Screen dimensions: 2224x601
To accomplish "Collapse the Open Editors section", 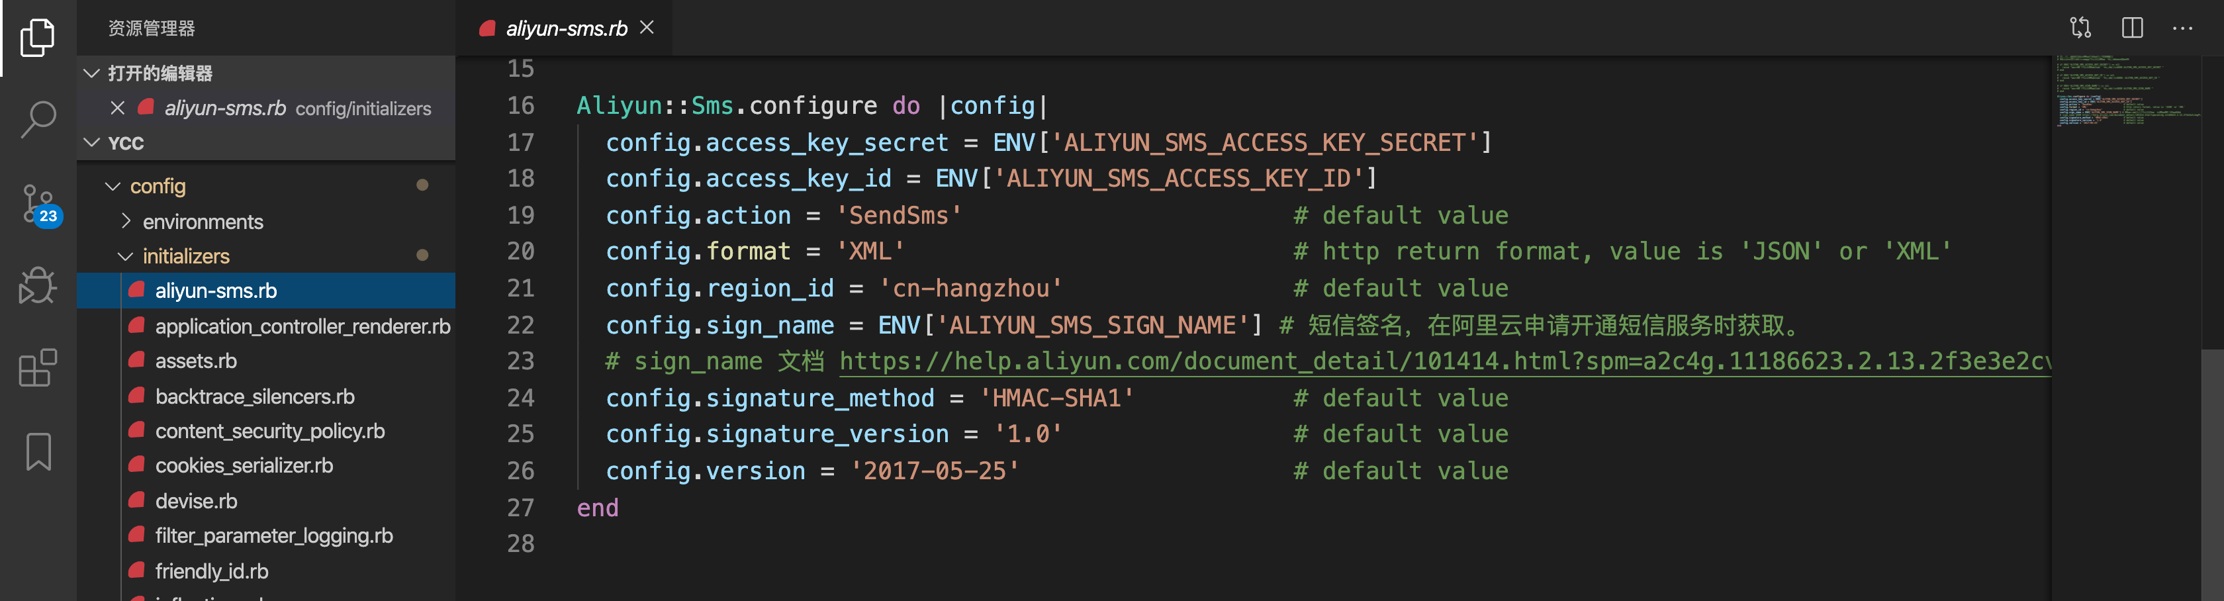I will click(x=93, y=73).
